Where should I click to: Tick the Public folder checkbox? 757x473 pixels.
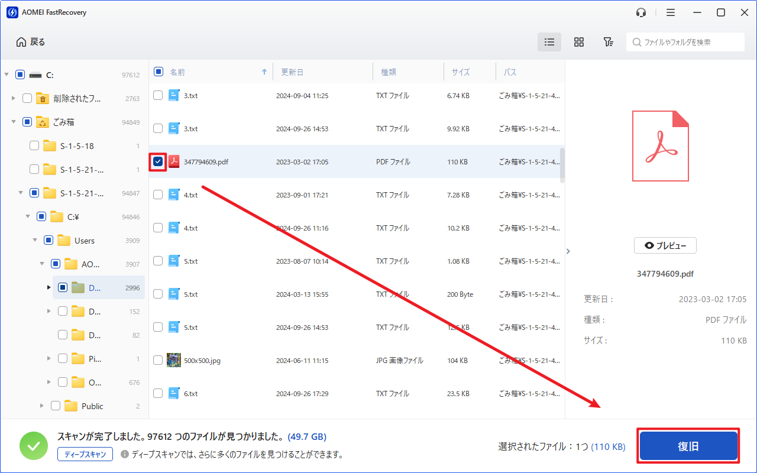[56, 406]
